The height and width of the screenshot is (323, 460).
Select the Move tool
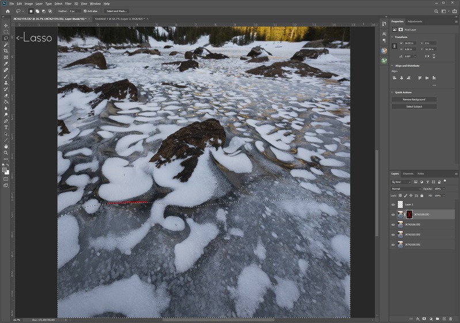click(x=6, y=25)
